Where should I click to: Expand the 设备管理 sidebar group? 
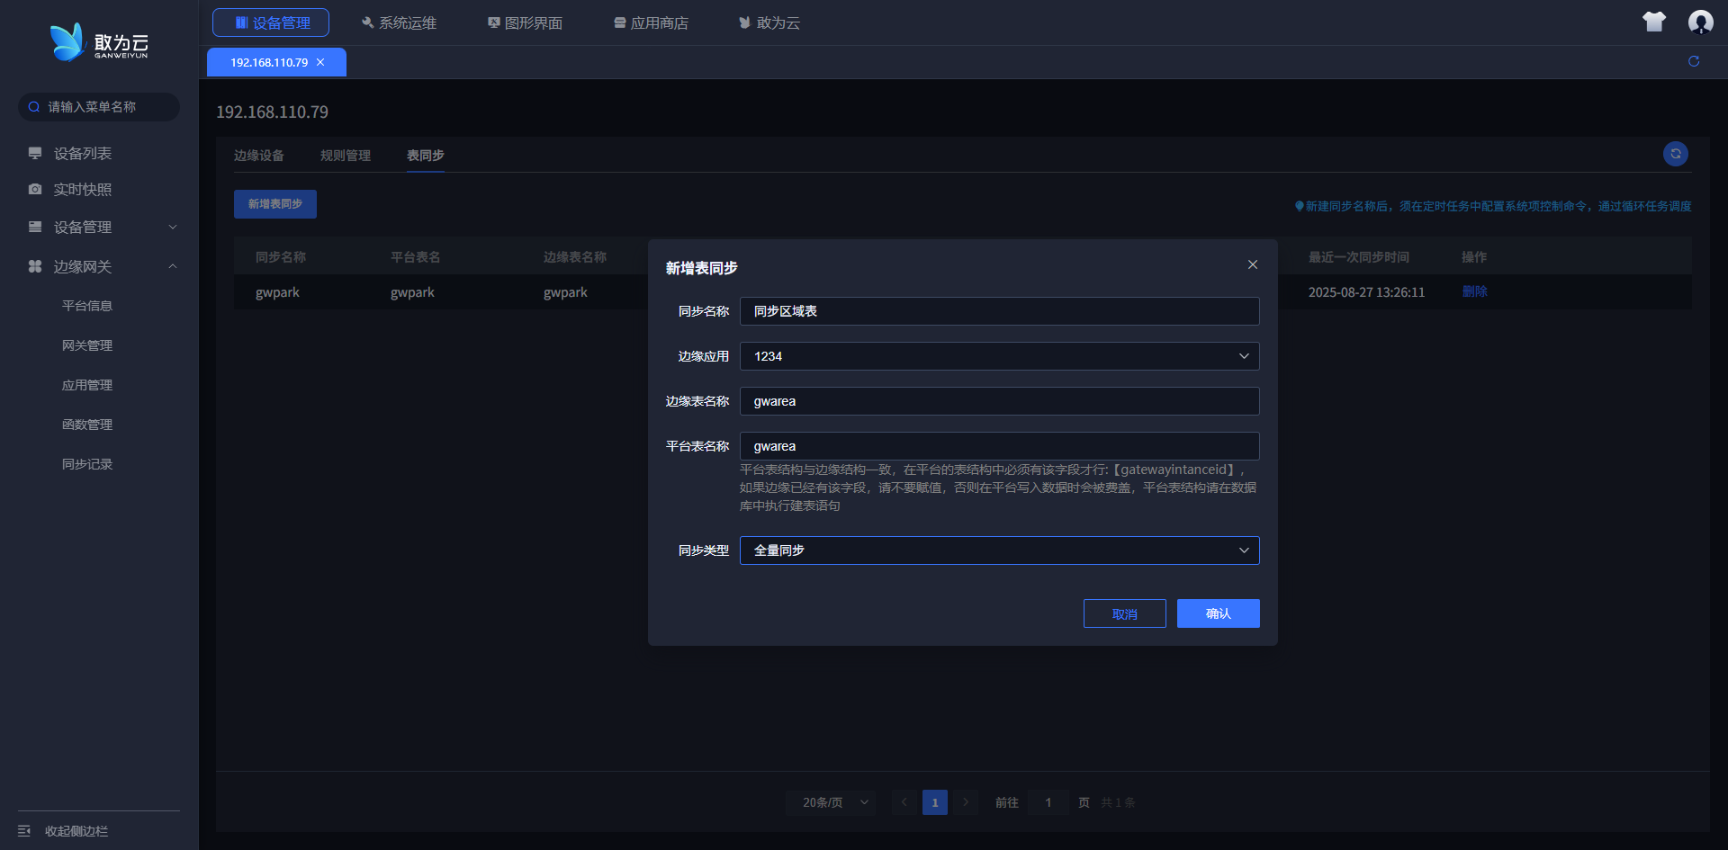172,228
